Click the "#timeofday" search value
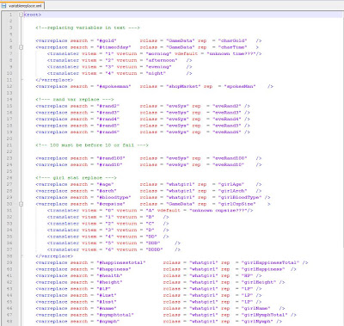The height and width of the screenshot is (326, 344). 114,47
